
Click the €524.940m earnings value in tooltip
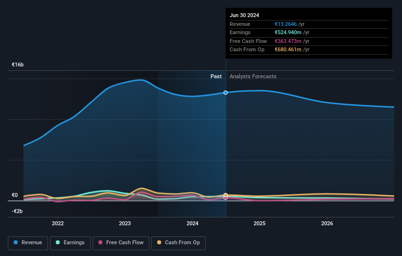pyautogui.click(x=288, y=32)
